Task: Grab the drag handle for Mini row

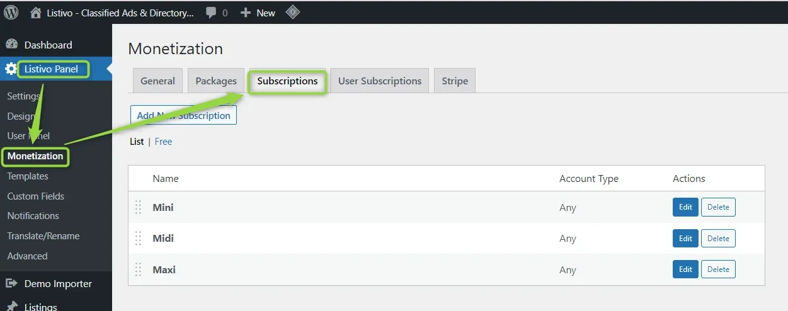Action: tap(138, 207)
